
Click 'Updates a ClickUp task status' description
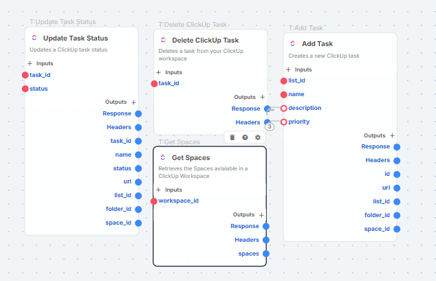click(x=68, y=49)
